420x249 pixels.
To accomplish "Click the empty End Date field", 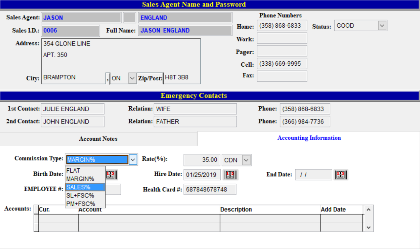I will coord(313,175).
